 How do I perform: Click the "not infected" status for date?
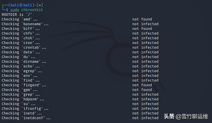click(145, 52)
